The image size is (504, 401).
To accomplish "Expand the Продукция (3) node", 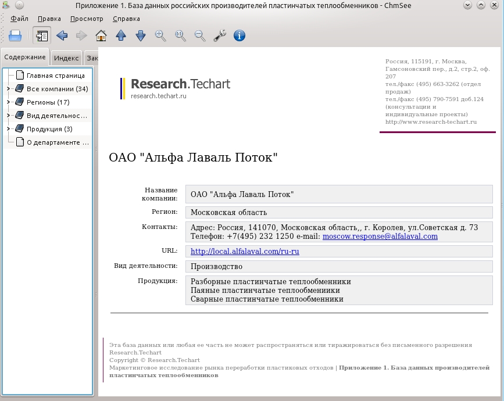I will point(9,129).
